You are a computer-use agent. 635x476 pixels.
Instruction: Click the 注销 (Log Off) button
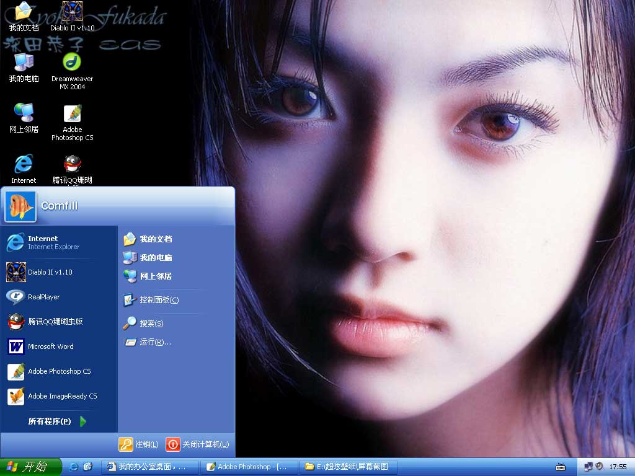[x=139, y=444]
